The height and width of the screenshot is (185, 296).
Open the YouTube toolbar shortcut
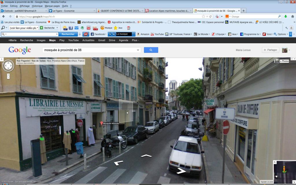[157, 34]
